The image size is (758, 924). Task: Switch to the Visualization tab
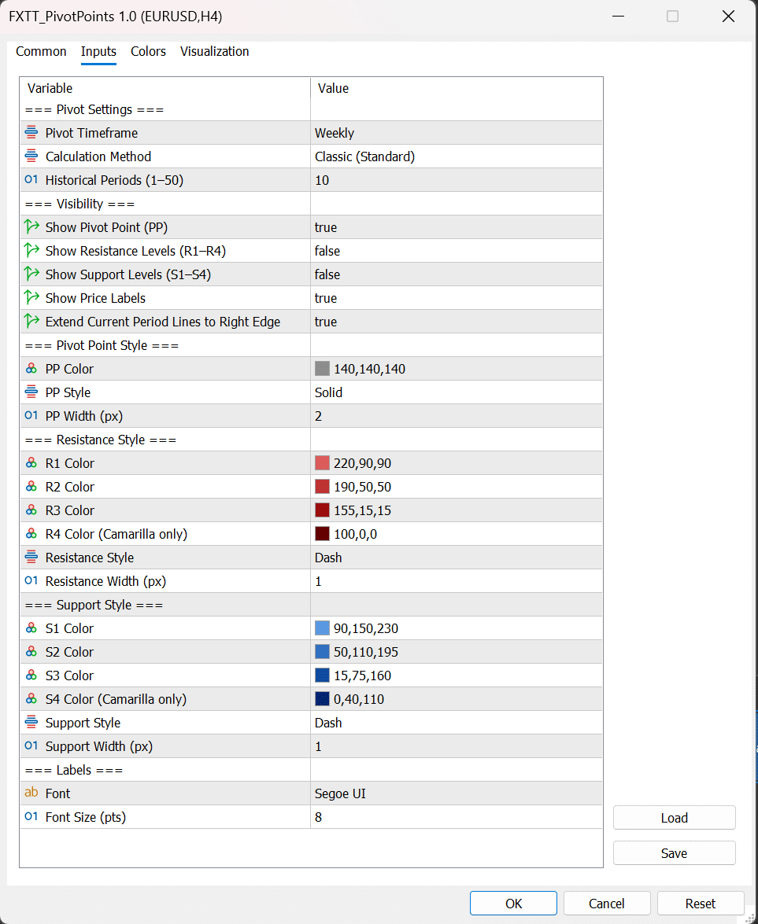coord(214,52)
